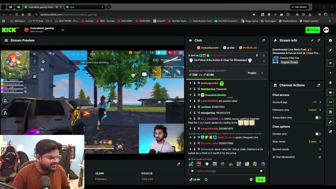Viewport: 336px width, 189px height.
Task: Toggle the chat panel sidebar icon
Action: coord(330,92)
